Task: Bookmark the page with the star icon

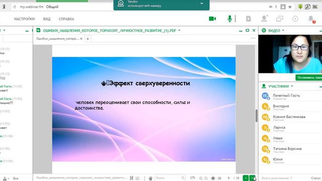Action: [x=290, y=7]
